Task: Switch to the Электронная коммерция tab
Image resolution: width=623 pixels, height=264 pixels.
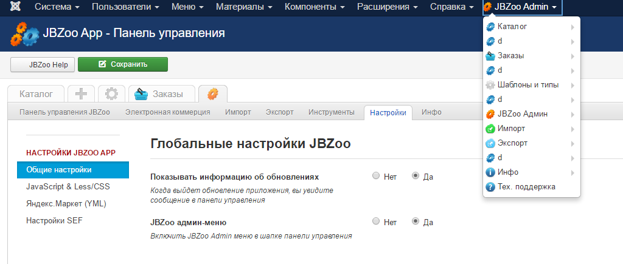Action: point(167,112)
